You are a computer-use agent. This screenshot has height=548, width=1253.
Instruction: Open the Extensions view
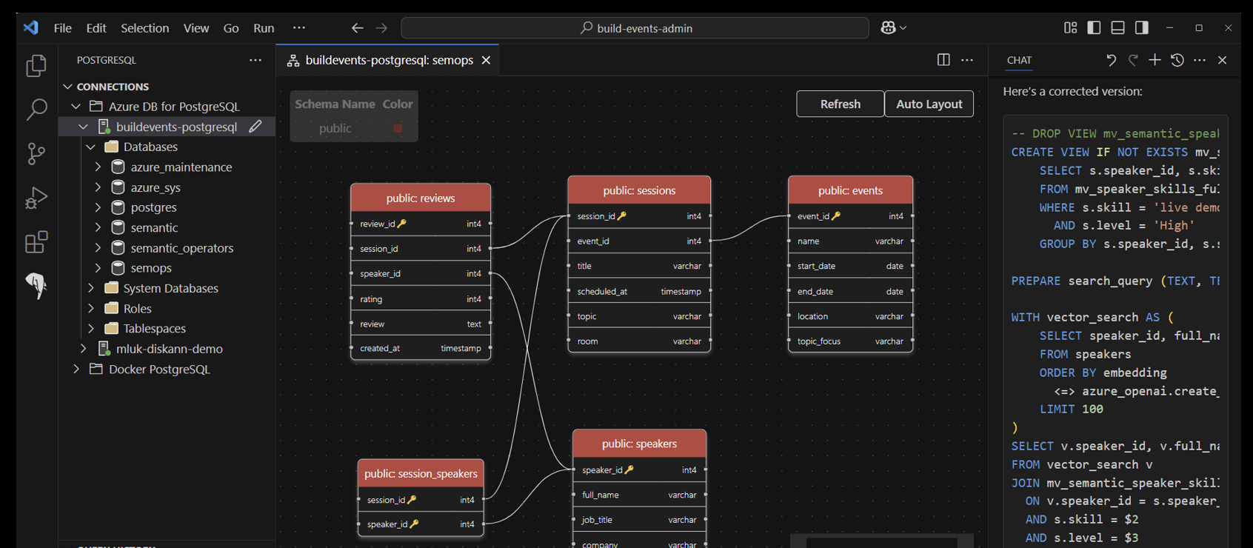pos(36,241)
